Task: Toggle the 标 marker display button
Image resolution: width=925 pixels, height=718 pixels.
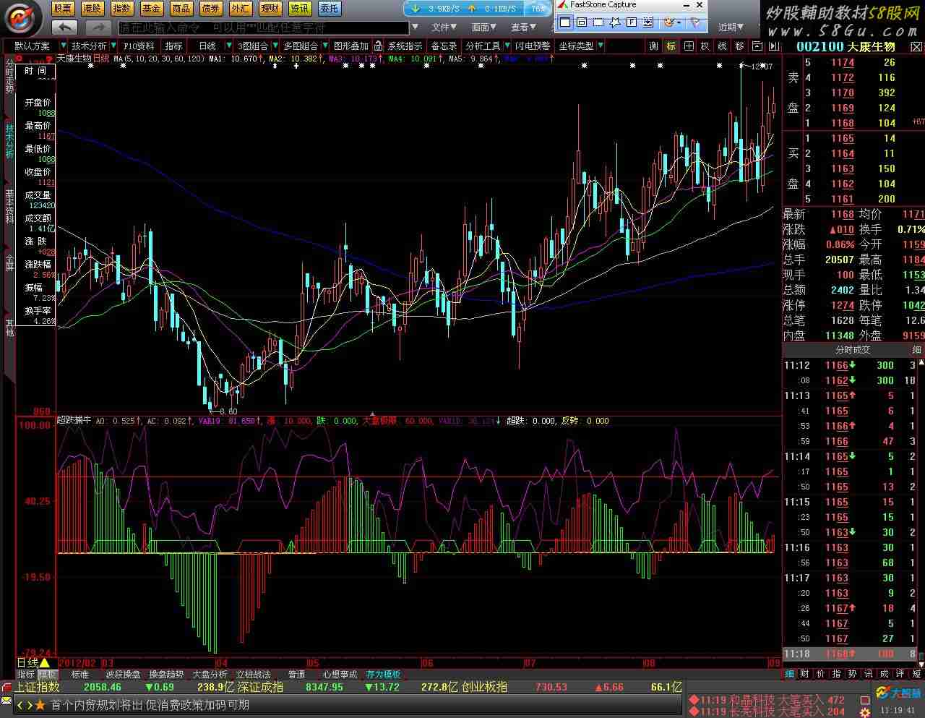Action: [x=671, y=46]
